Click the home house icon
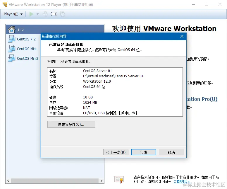 (12, 29)
